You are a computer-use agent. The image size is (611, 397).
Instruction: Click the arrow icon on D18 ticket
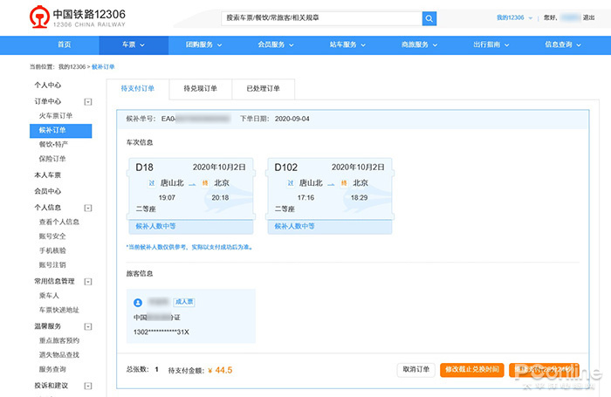pos(192,184)
